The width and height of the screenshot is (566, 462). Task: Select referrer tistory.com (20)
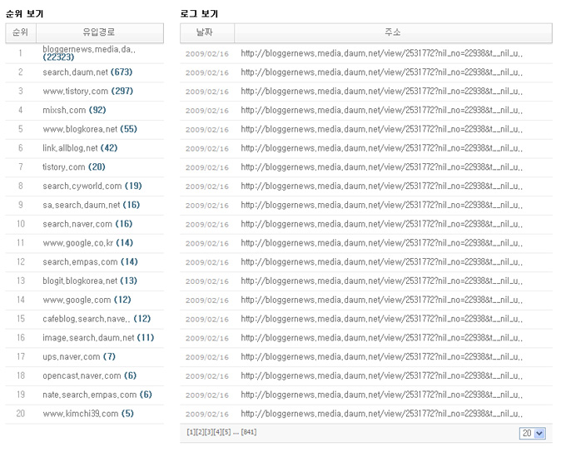73,167
